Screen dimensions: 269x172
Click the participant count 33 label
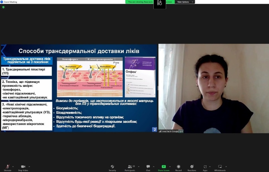pyautogui.click(x=133, y=166)
